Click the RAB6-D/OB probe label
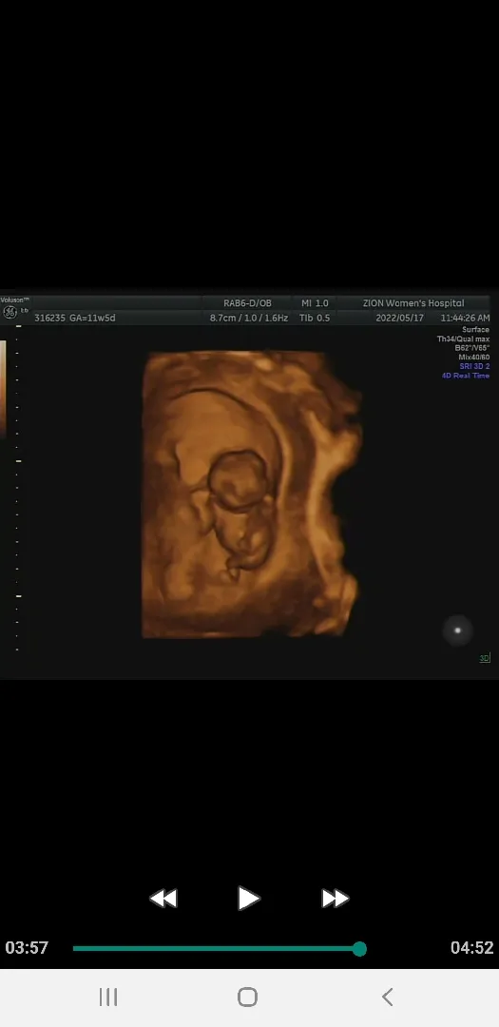Viewport: 499px width, 1027px height. (x=247, y=303)
